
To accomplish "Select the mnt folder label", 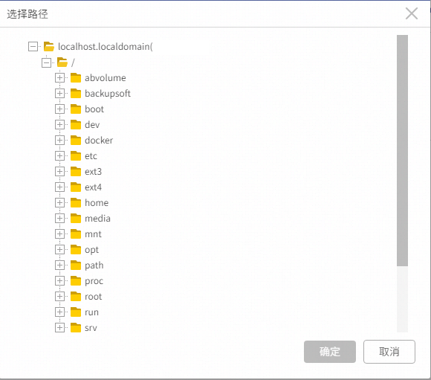I will (x=93, y=234).
